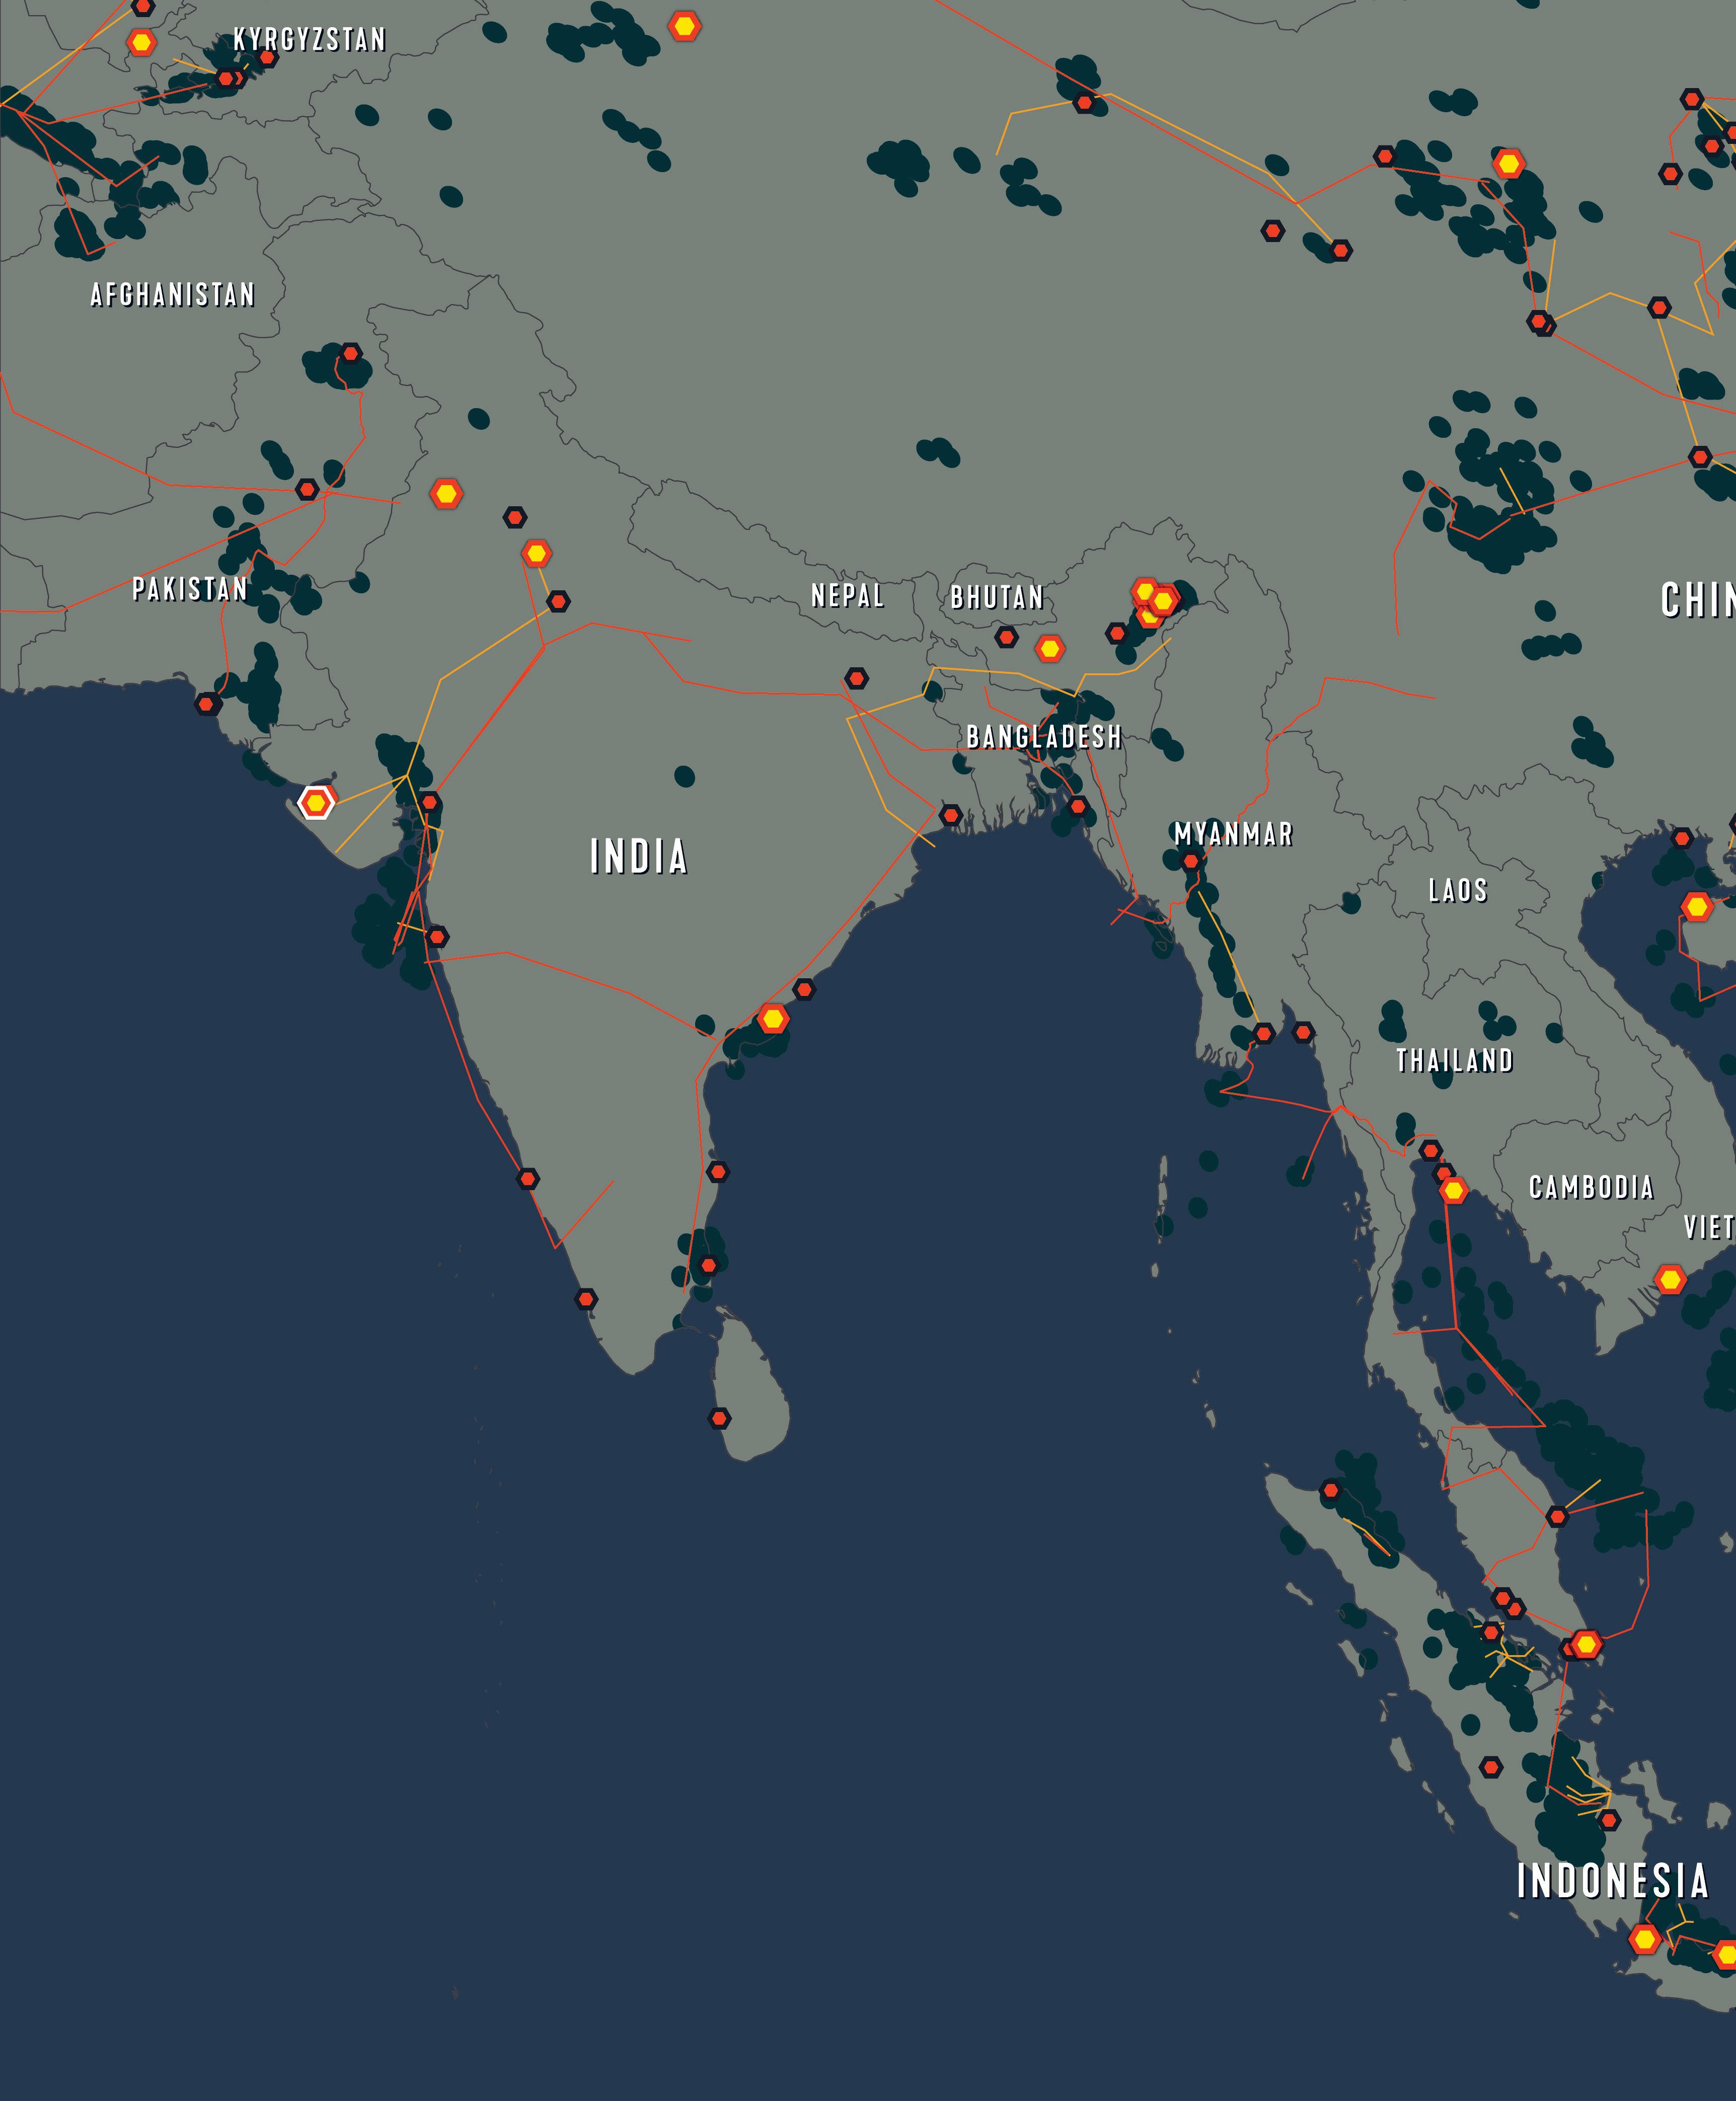Click the yellow hexagon at southern Vietnam's tip
This screenshot has height=2101, width=1736.
(1670, 1278)
